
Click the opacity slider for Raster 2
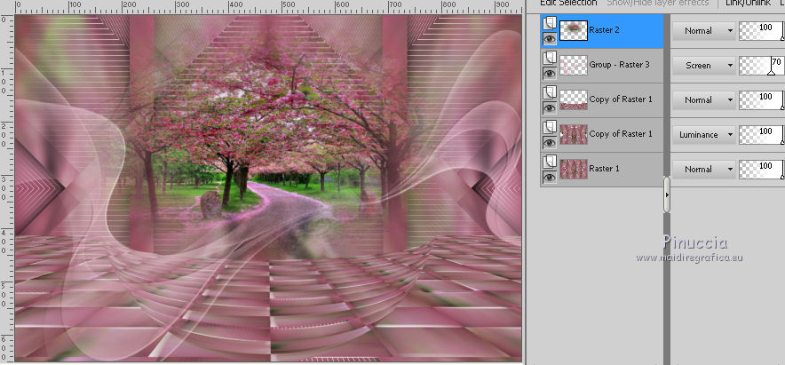(762, 30)
